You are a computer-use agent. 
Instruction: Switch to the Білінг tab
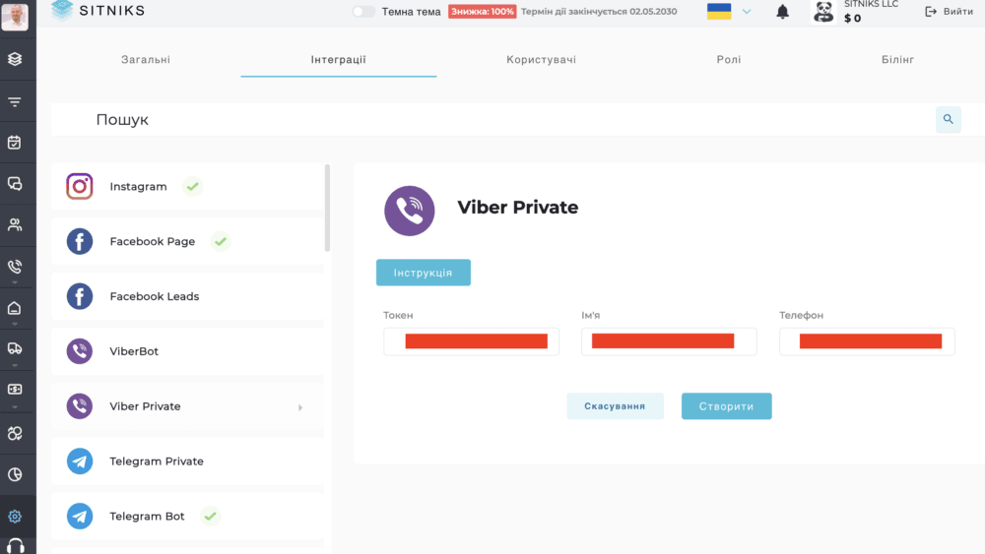click(x=897, y=60)
